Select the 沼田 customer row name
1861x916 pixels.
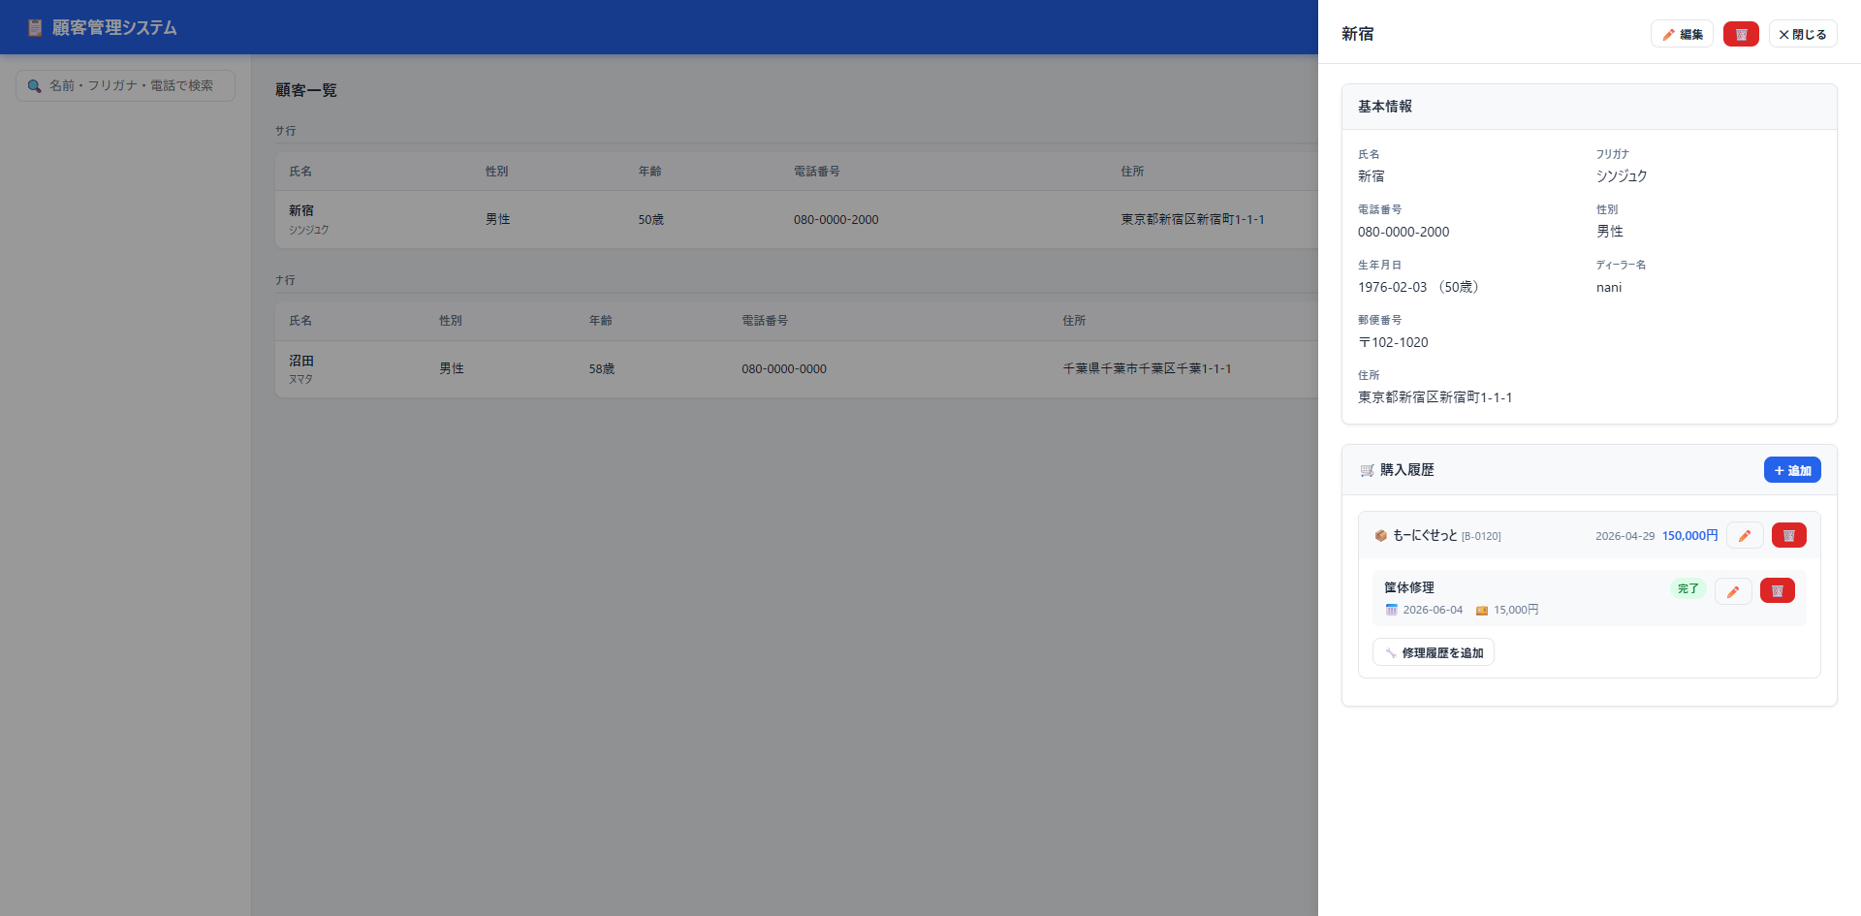(x=301, y=361)
